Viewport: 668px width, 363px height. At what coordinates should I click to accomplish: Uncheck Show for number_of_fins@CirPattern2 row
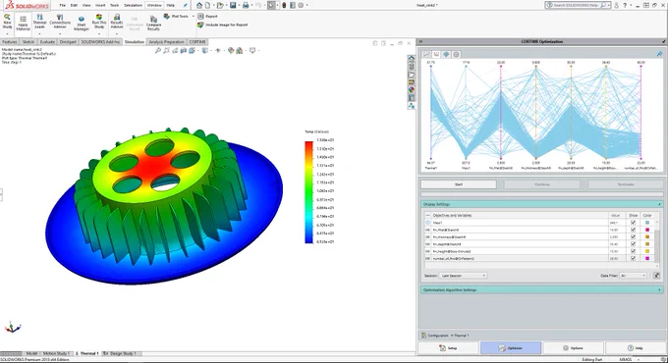click(x=633, y=258)
